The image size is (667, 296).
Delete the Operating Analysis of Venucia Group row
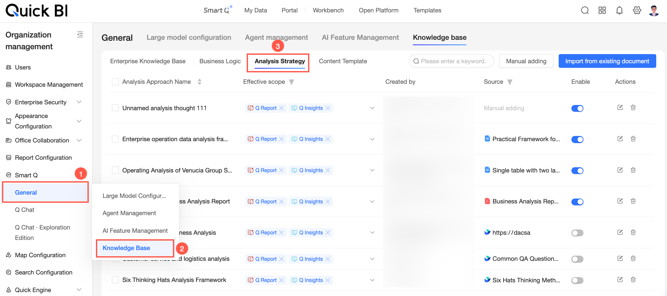tap(633, 170)
